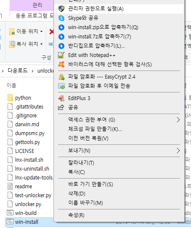
Task: Click the Notepad++ icon
Action: (61, 55)
